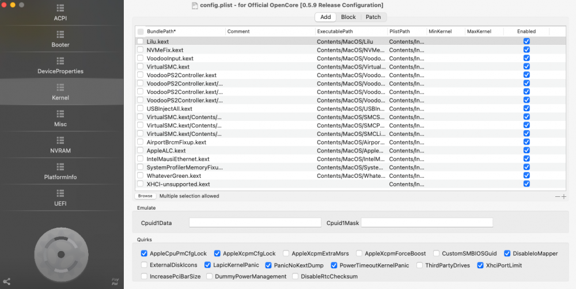Uncheck the XhciPortLimit quirk
The image size is (576, 289).
click(x=480, y=265)
